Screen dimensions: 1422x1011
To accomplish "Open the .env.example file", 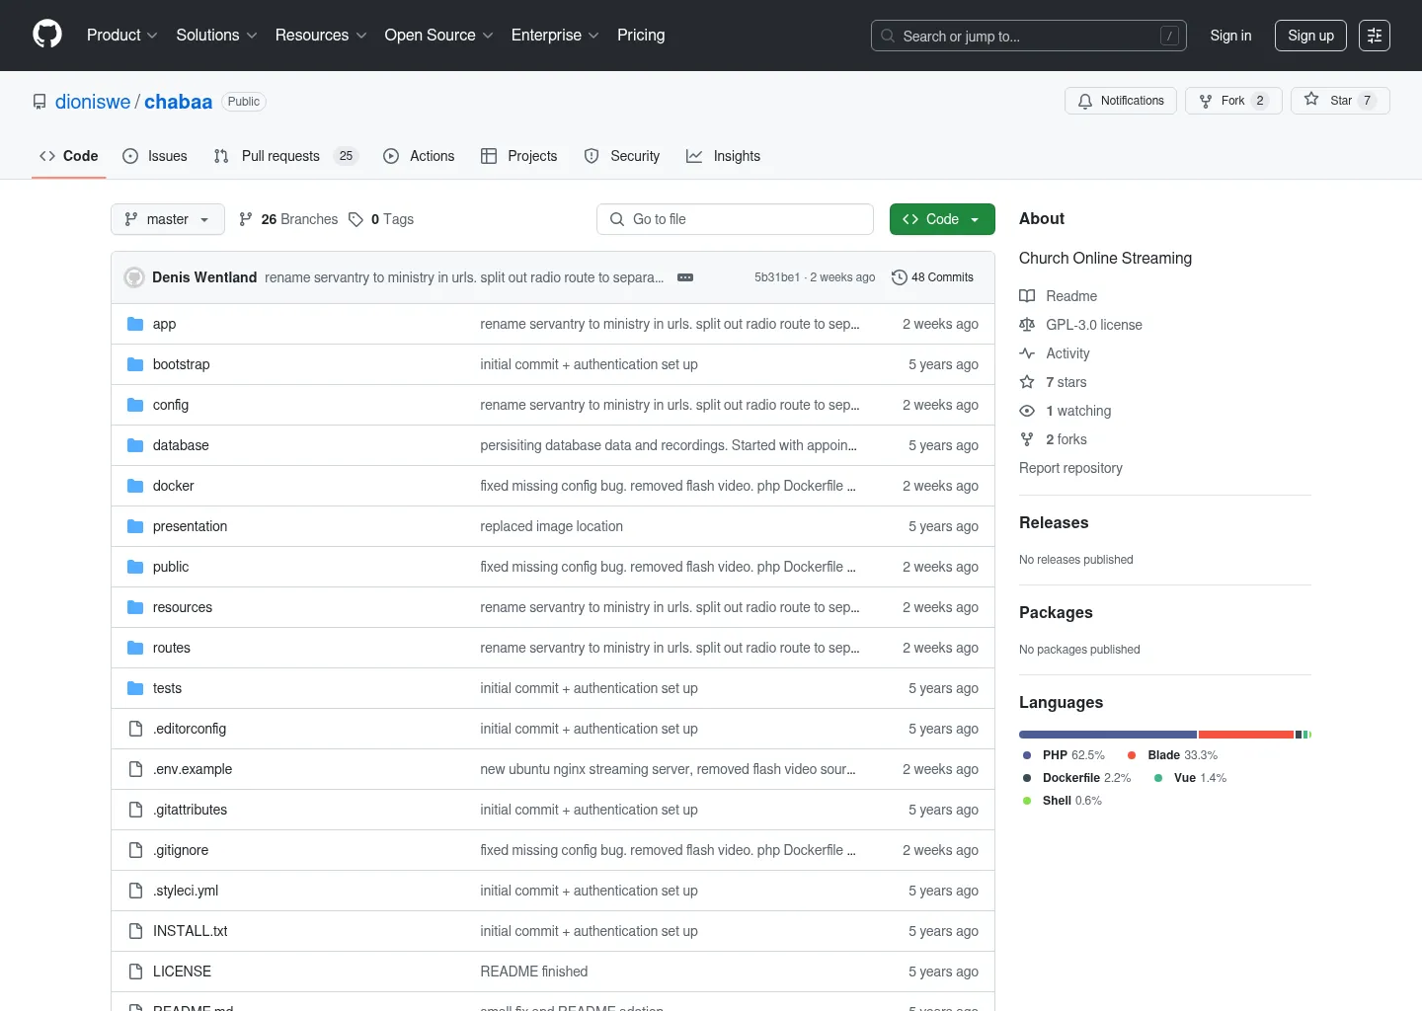I will [x=193, y=769].
